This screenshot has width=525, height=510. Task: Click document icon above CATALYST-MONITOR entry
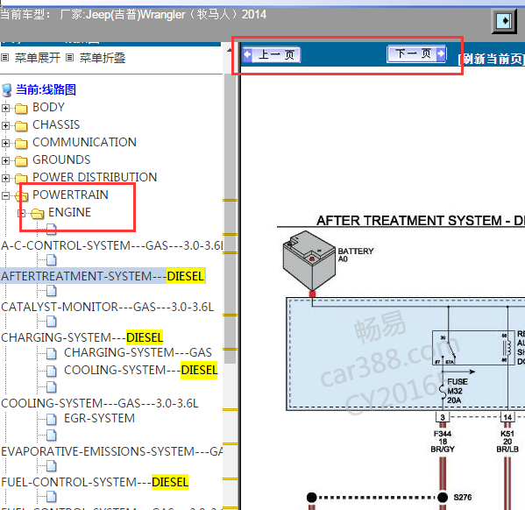pyautogui.click(x=51, y=290)
